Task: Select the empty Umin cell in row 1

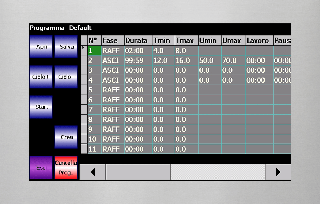Action: pos(210,50)
